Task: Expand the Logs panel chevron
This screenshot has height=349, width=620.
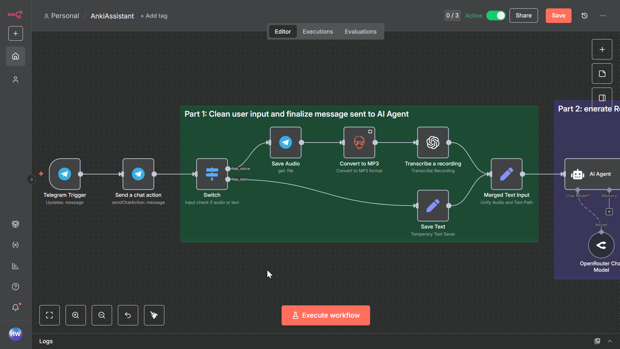Action: tap(610, 341)
